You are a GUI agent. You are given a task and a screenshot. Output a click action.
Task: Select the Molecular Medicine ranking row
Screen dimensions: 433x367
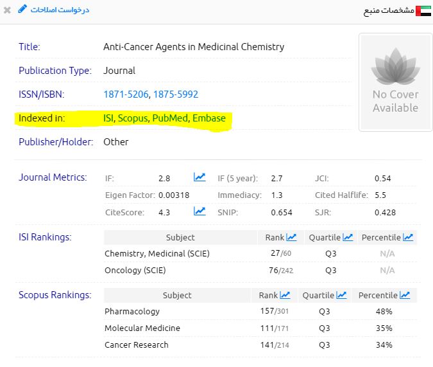coord(142,328)
